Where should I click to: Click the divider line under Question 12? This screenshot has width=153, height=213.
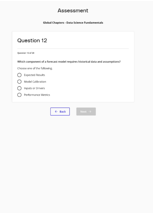pos(73,49)
